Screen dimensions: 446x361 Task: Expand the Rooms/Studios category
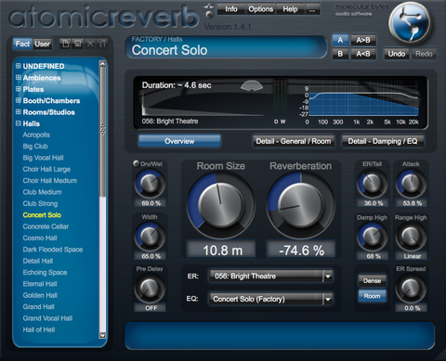coord(19,111)
